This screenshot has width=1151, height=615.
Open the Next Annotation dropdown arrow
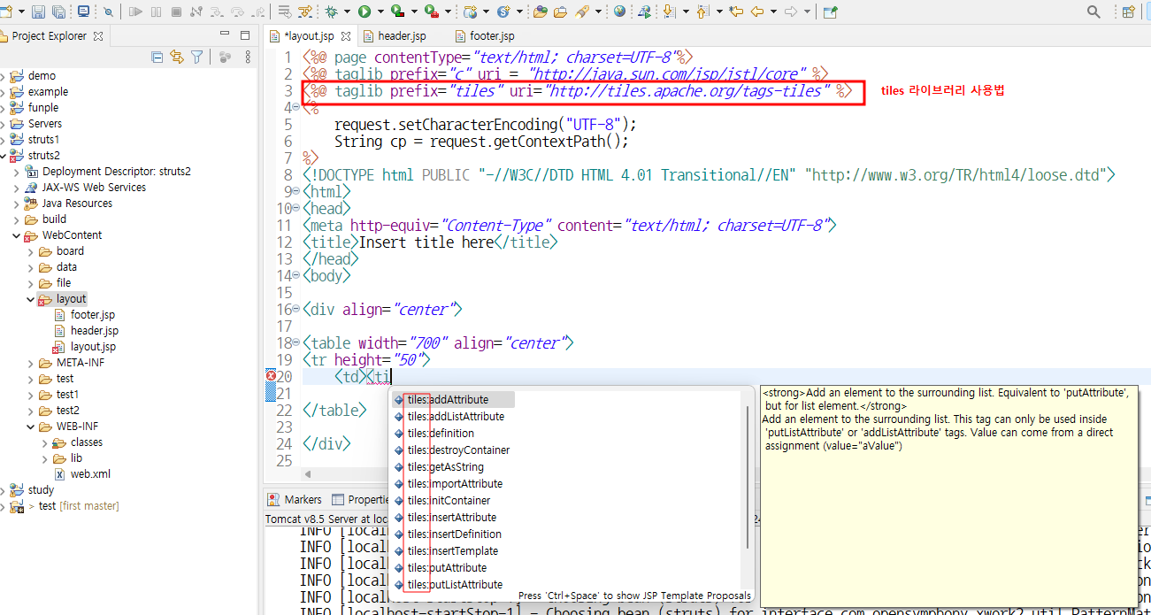(x=685, y=12)
